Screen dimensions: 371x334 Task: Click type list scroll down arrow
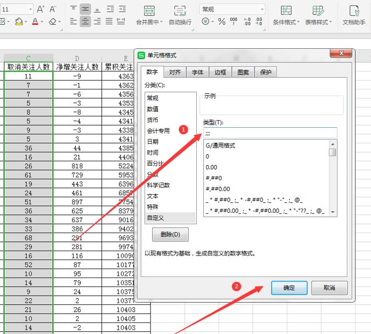(x=333, y=212)
